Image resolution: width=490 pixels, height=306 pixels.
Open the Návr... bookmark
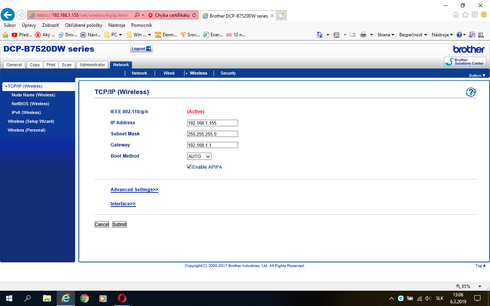[x=91, y=35]
